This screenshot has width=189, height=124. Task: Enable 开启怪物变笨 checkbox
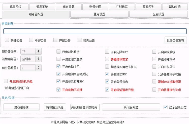click(x=107, y=60)
